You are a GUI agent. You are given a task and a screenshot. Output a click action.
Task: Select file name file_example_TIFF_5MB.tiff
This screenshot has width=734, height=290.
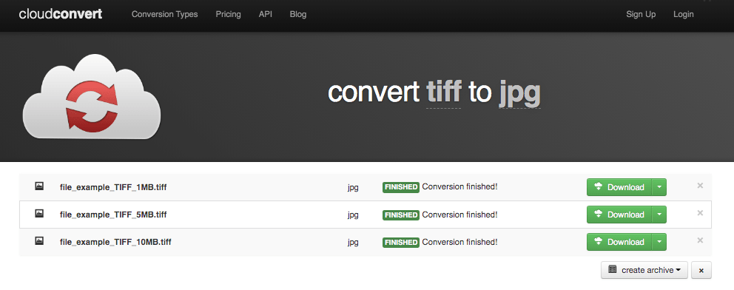pos(113,215)
